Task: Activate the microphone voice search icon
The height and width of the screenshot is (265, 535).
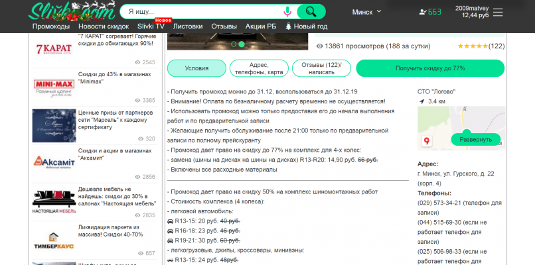Action: (287, 11)
